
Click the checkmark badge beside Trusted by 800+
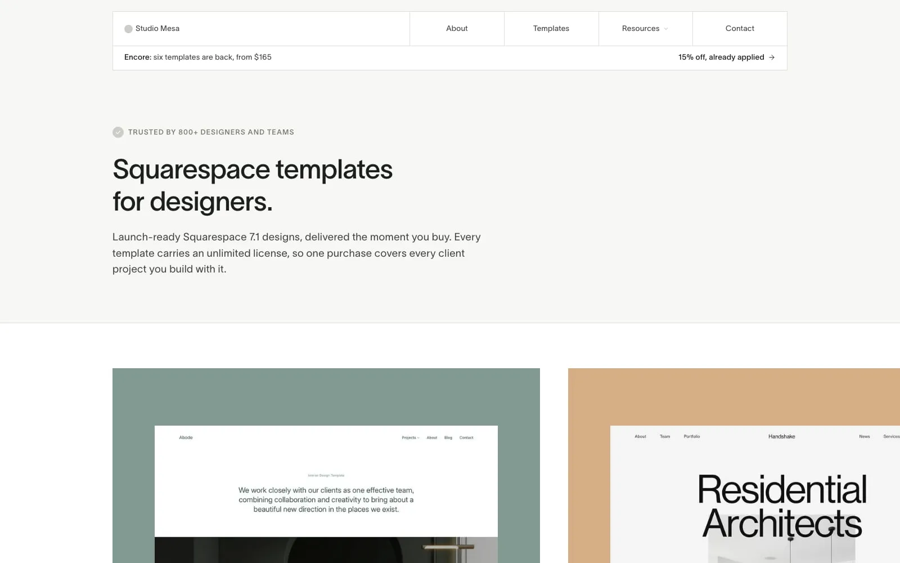pyautogui.click(x=118, y=132)
